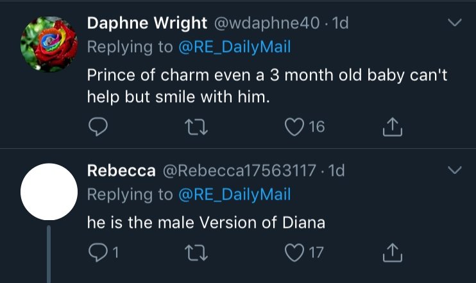Open options chevron on Daphne Wright's tweet

(455, 22)
